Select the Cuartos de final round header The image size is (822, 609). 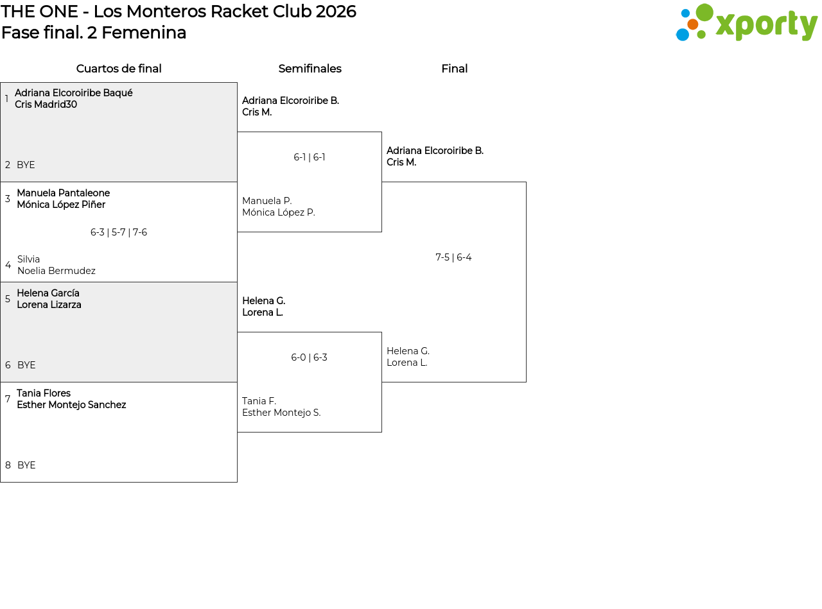pyautogui.click(x=119, y=69)
